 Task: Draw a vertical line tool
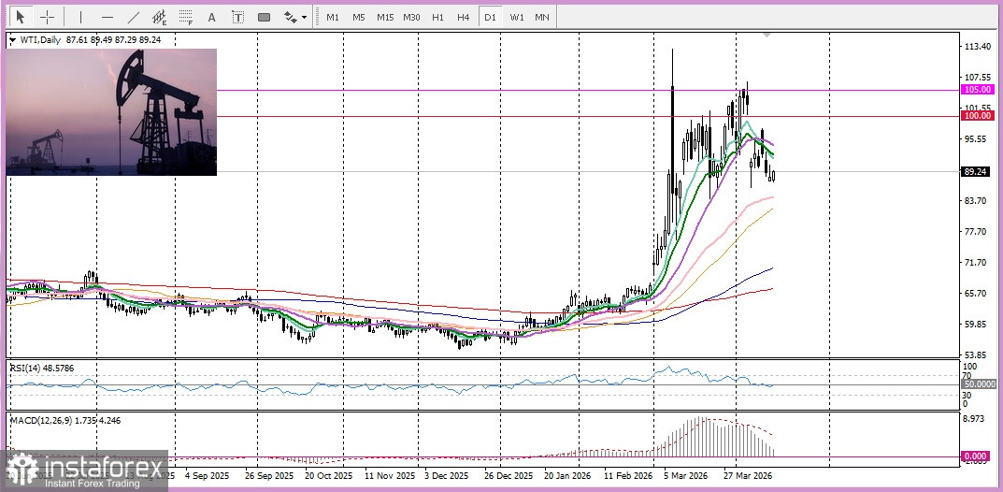click(80, 17)
